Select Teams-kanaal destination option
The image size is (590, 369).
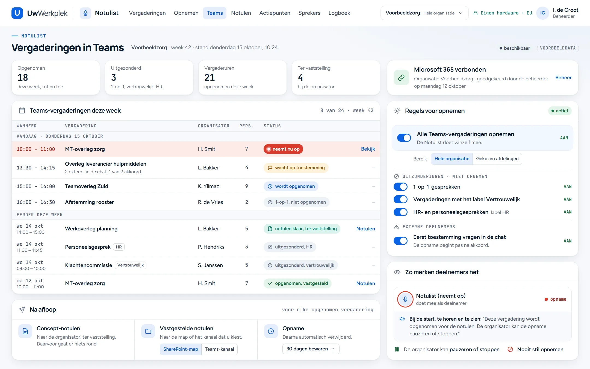coord(219,349)
